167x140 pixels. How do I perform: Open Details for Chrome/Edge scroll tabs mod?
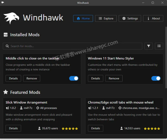96,128
